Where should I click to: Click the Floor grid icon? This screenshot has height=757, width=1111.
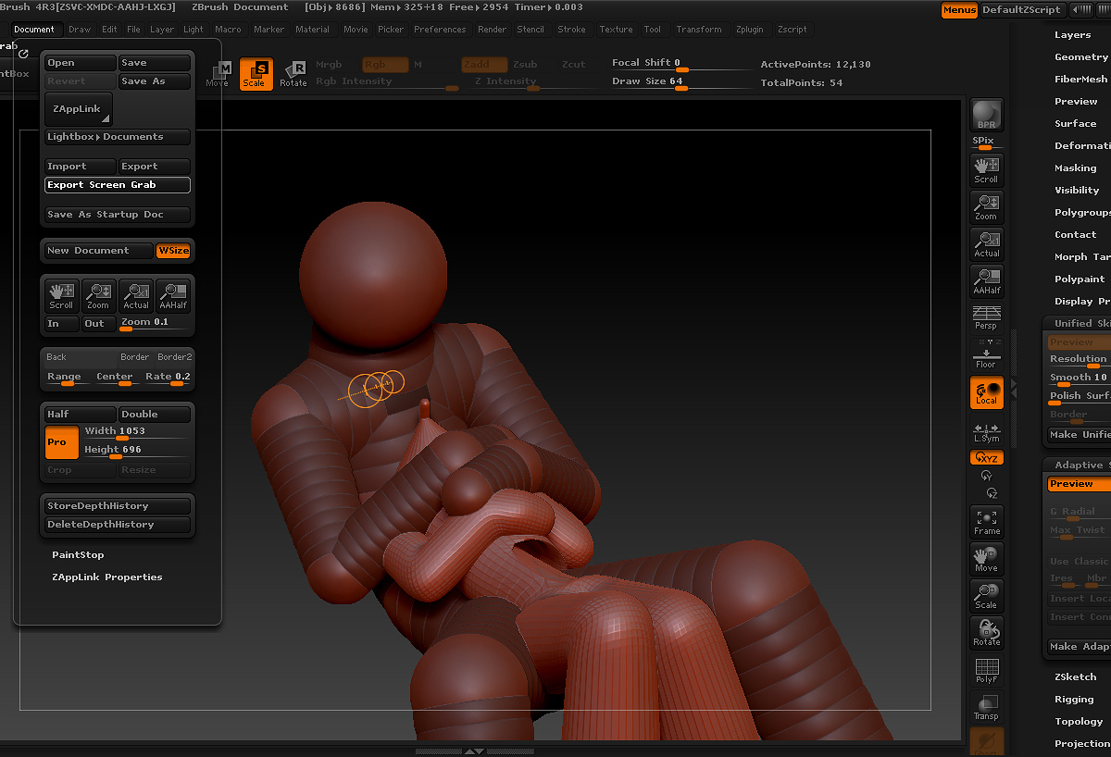tap(986, 355)
